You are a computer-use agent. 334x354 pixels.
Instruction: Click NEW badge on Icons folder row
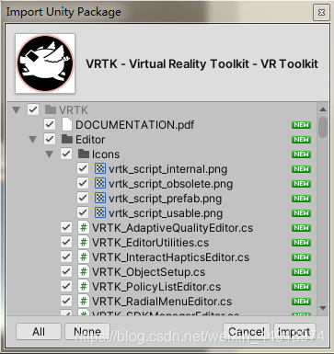[301, 154]
